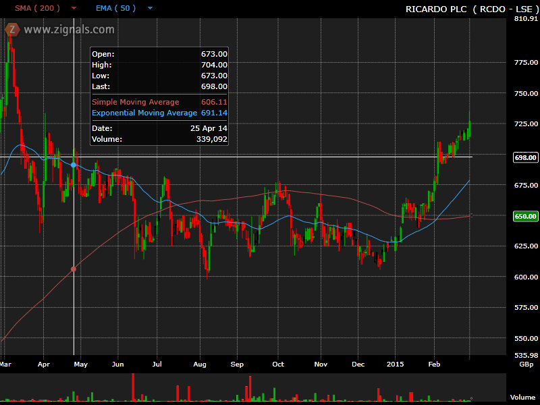Click the Exponential Moving Average row in tooltip

click(159, 113)
